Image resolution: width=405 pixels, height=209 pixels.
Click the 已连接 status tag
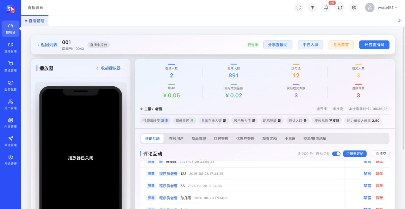(x=253, y=45)
